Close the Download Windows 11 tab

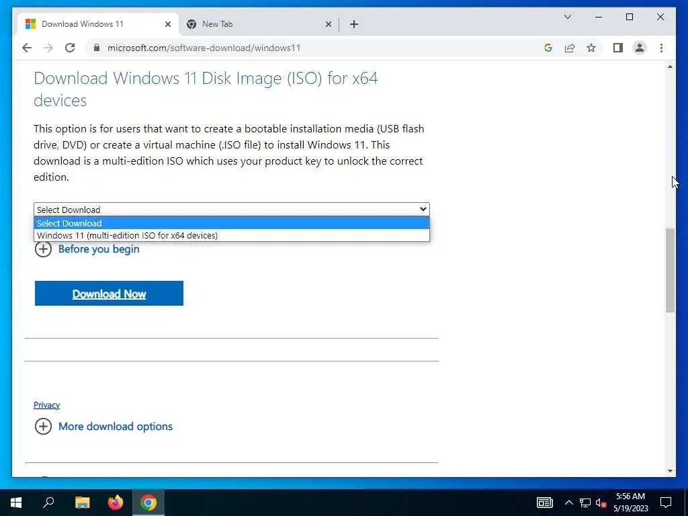click(x=167, y=24)
